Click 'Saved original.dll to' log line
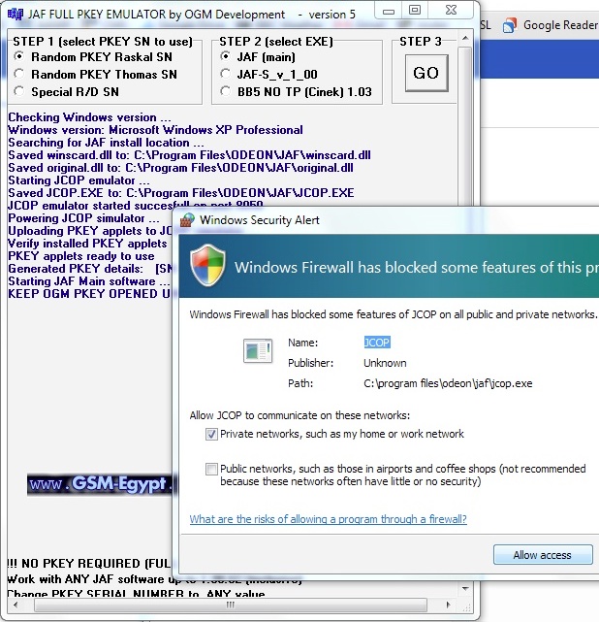 180,168
